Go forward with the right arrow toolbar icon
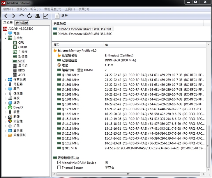The height and width of the screenshot is (178, 212). (13, 16)
